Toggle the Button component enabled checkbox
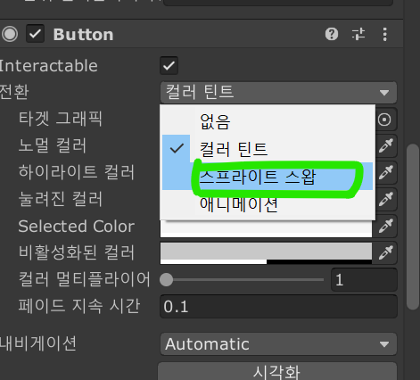 (x=35, y=34)
